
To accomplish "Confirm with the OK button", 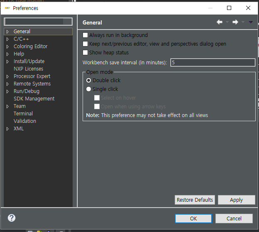I will tap(193, 218).
